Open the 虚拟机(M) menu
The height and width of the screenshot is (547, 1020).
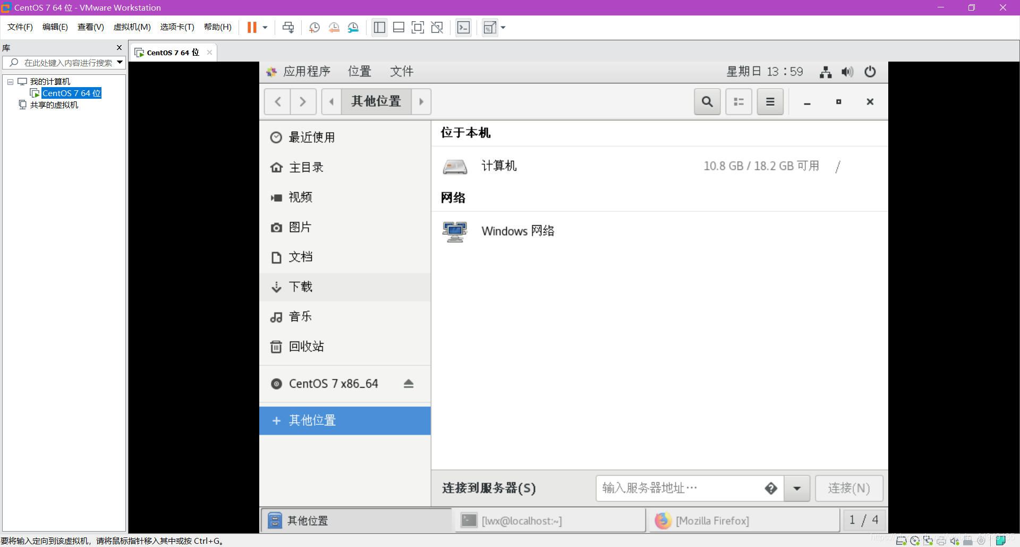pyautogui.click(x=132, y=27)
